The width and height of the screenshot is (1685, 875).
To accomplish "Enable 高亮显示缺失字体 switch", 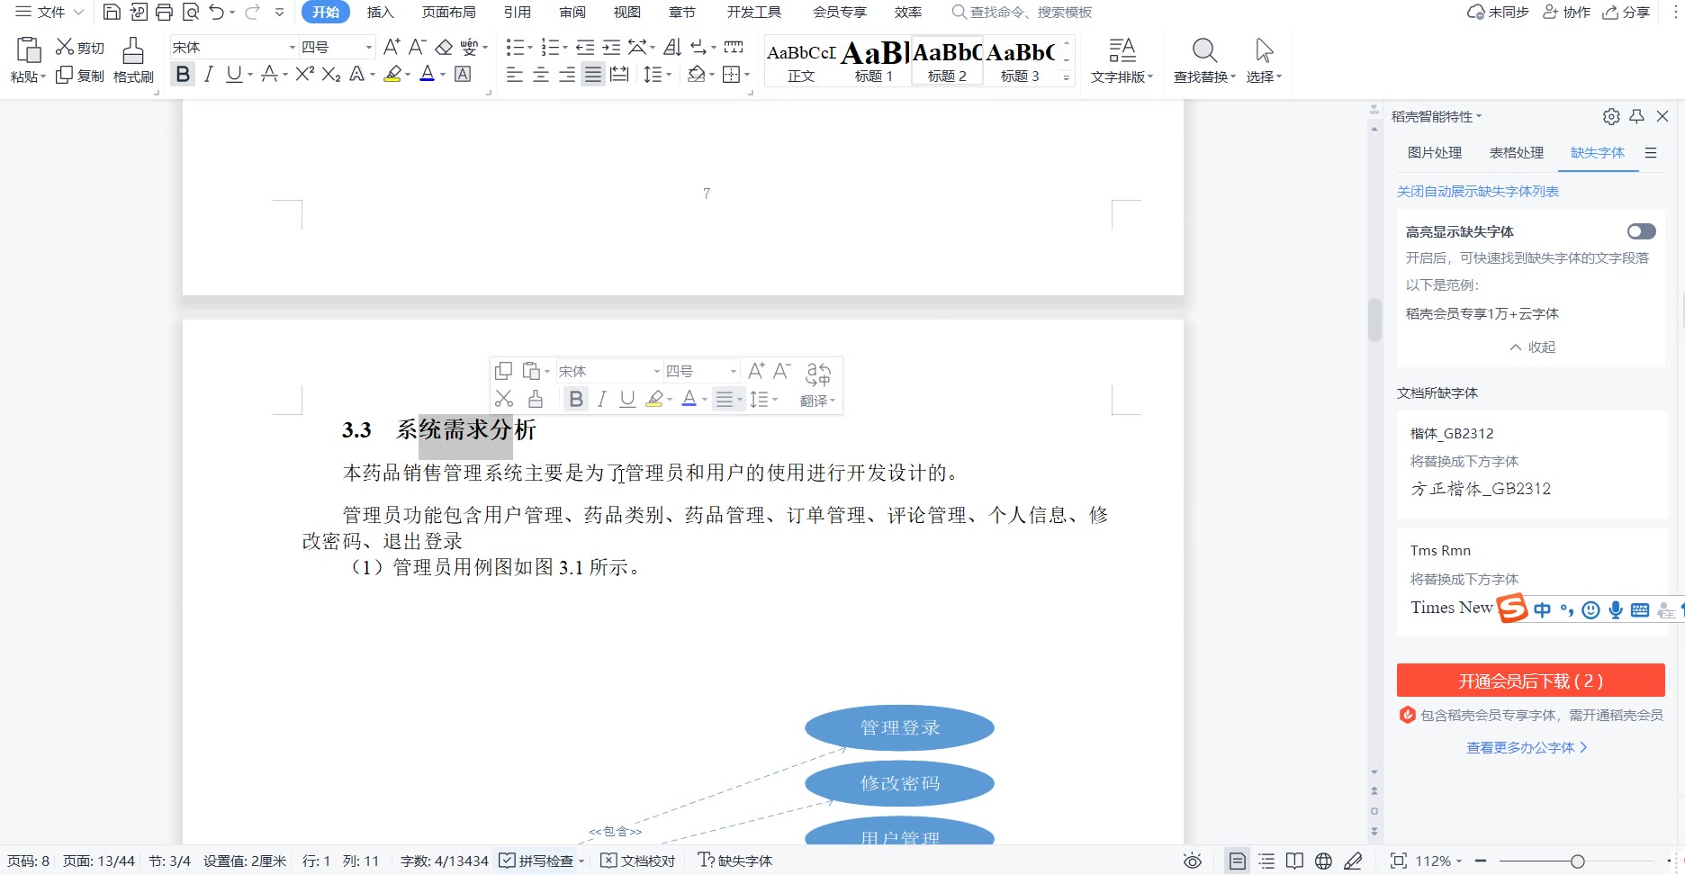I will coord(1641,231).
